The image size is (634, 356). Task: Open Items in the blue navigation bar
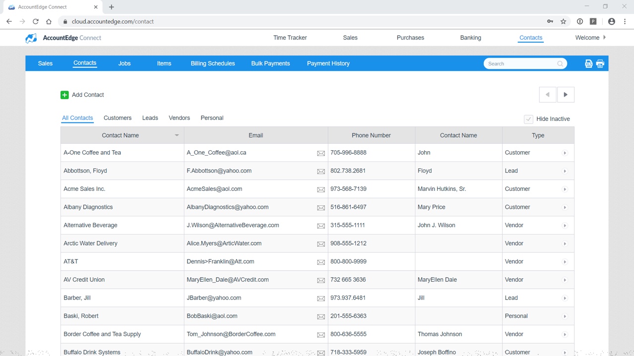click(164, 63)
